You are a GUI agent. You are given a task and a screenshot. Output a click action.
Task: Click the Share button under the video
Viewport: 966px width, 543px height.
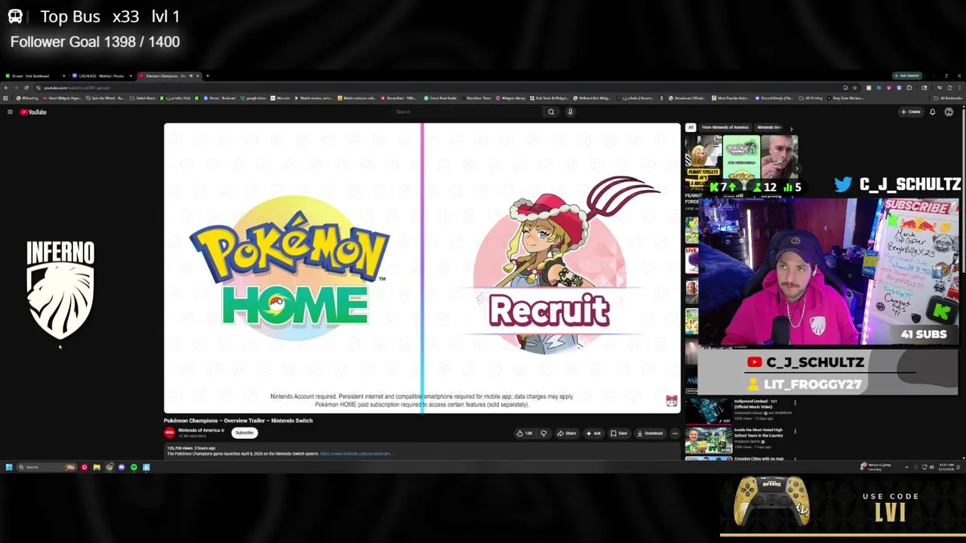pyautogui.click(x=567, y=434)
